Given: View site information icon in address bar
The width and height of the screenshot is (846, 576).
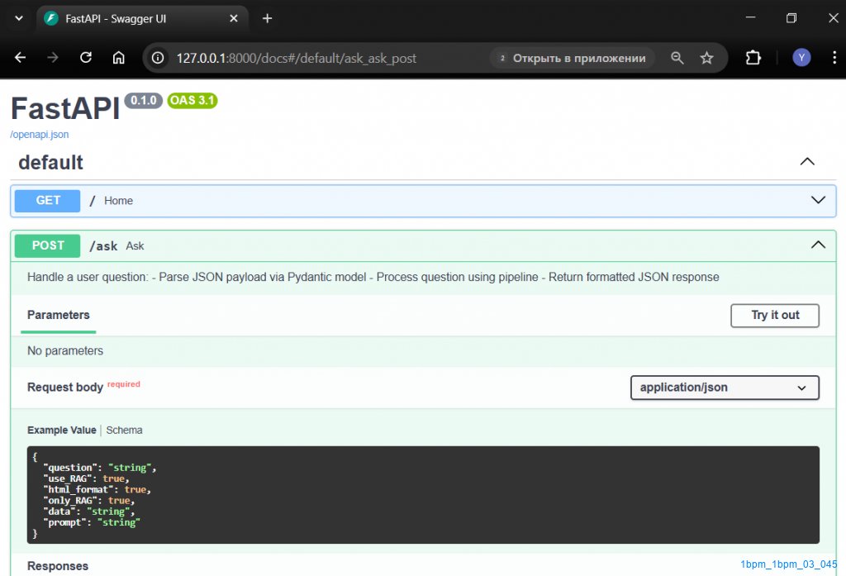Looking at the screenshot, I should click(x=159, y=58).
